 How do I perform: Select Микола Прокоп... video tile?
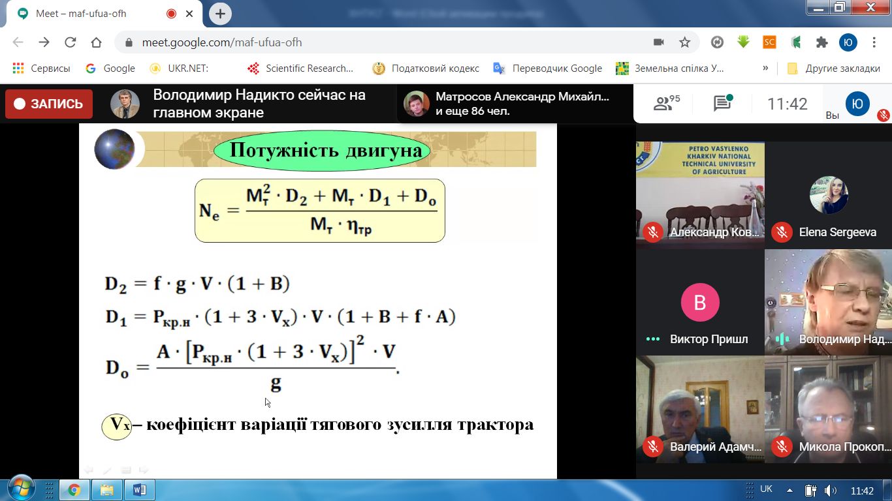pos(828,409)
